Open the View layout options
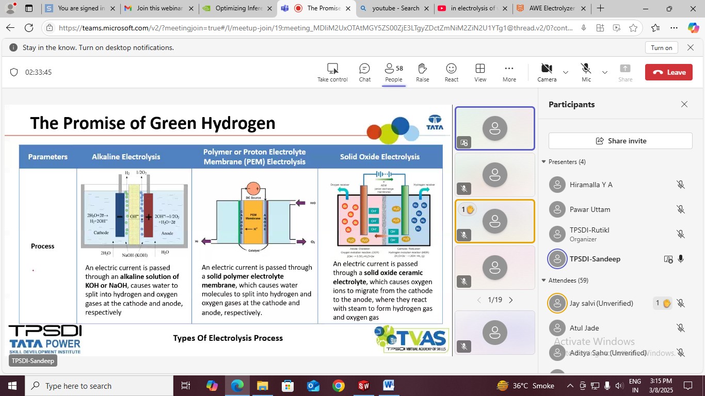Screen dimensions: 705x396 pyautogui.click(x=480, y=72)
